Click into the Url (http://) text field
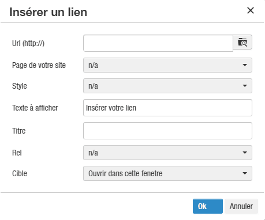The width and height of the screenshot is (265, 220). (x=158, y=43)
